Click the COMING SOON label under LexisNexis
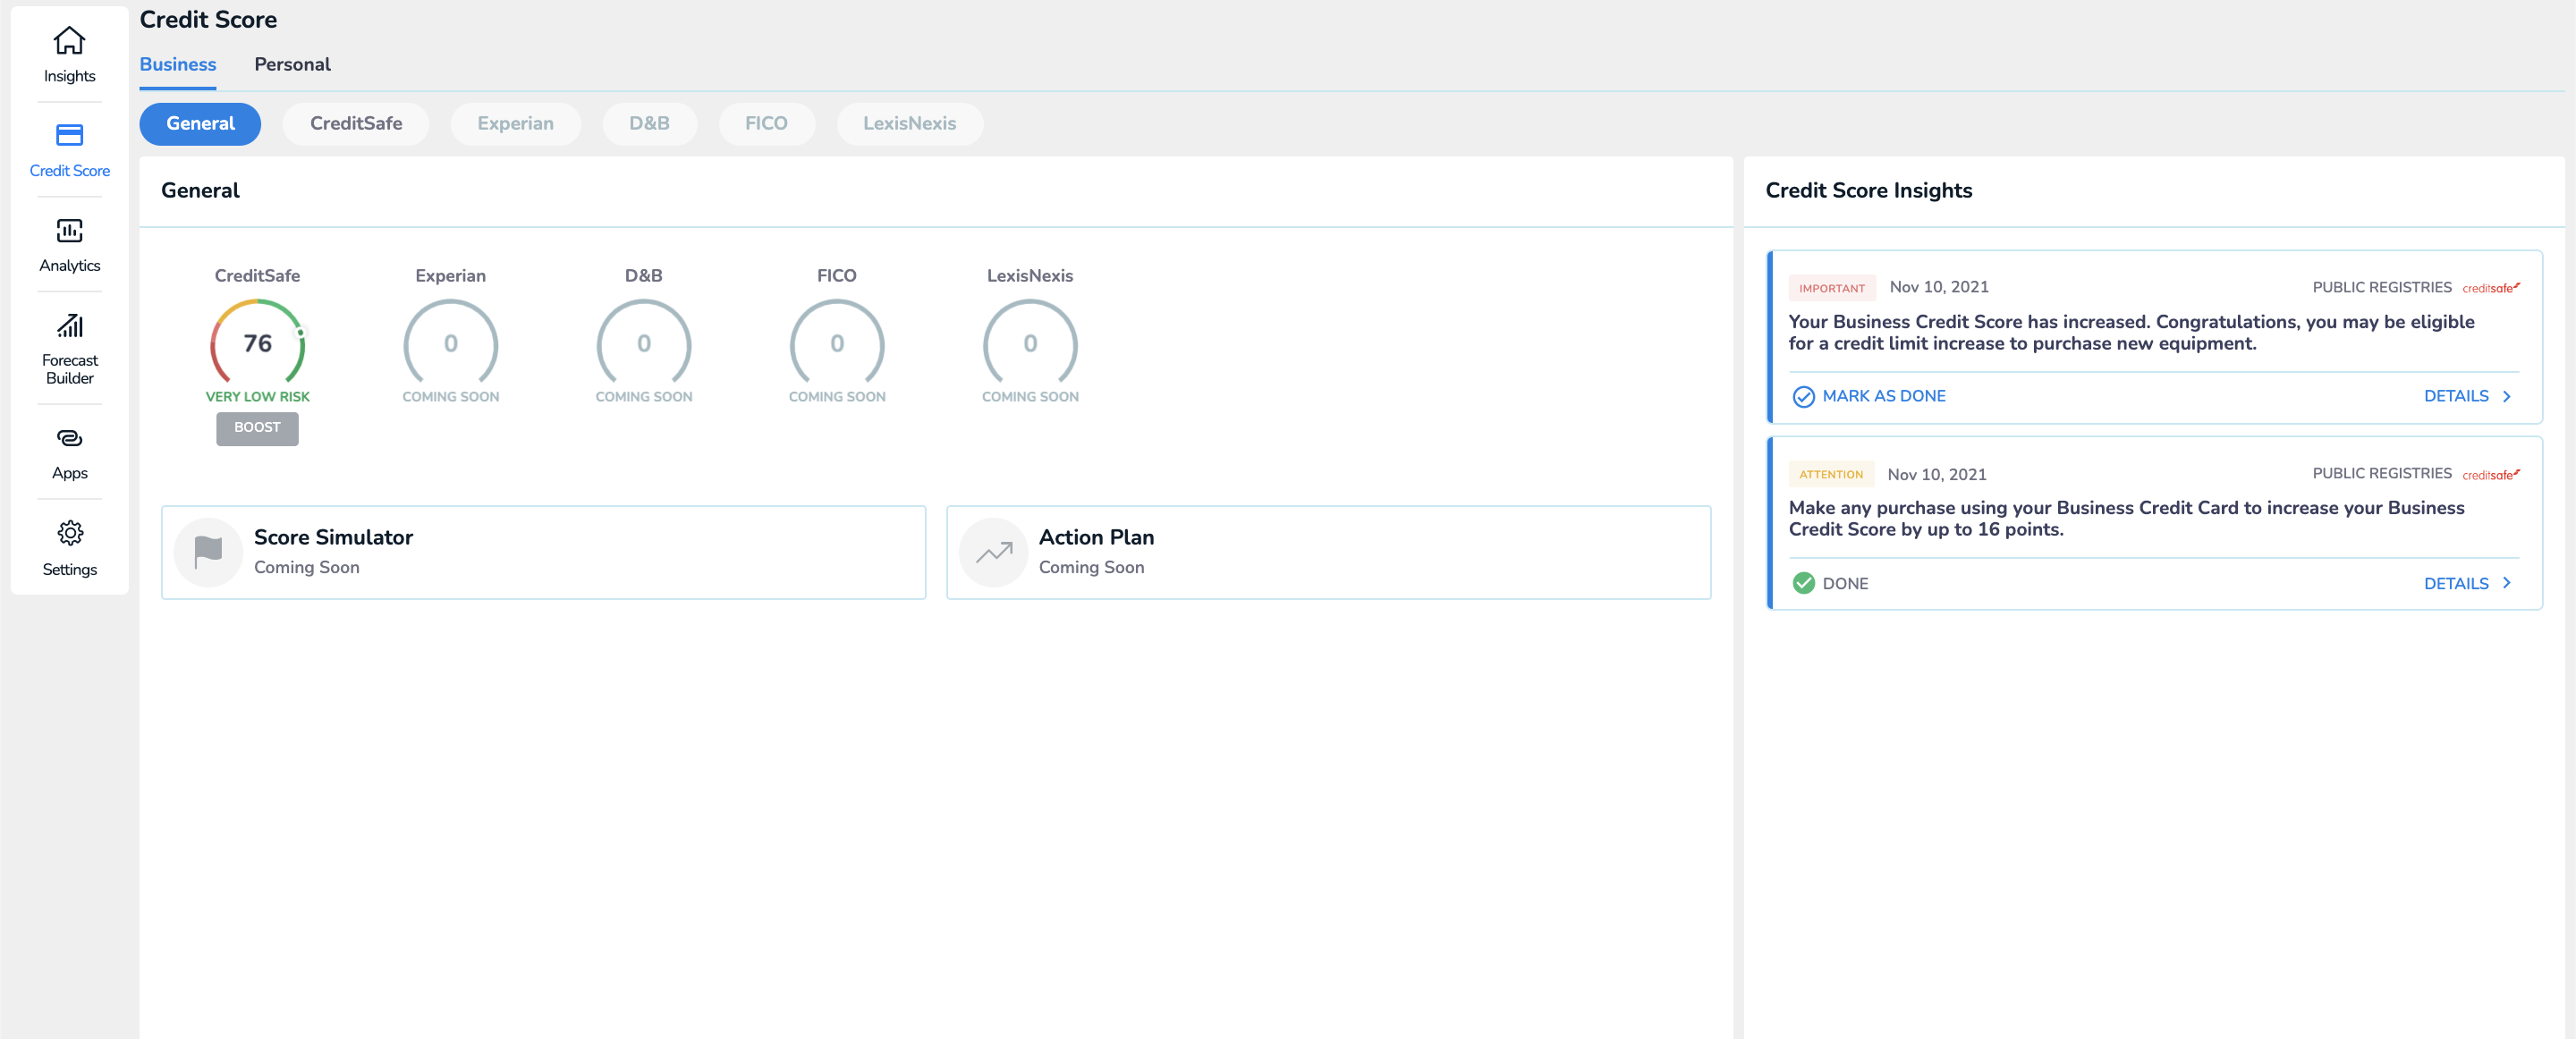Viewport: 2576px width, 1039px height. click(x=1029, y=397)
